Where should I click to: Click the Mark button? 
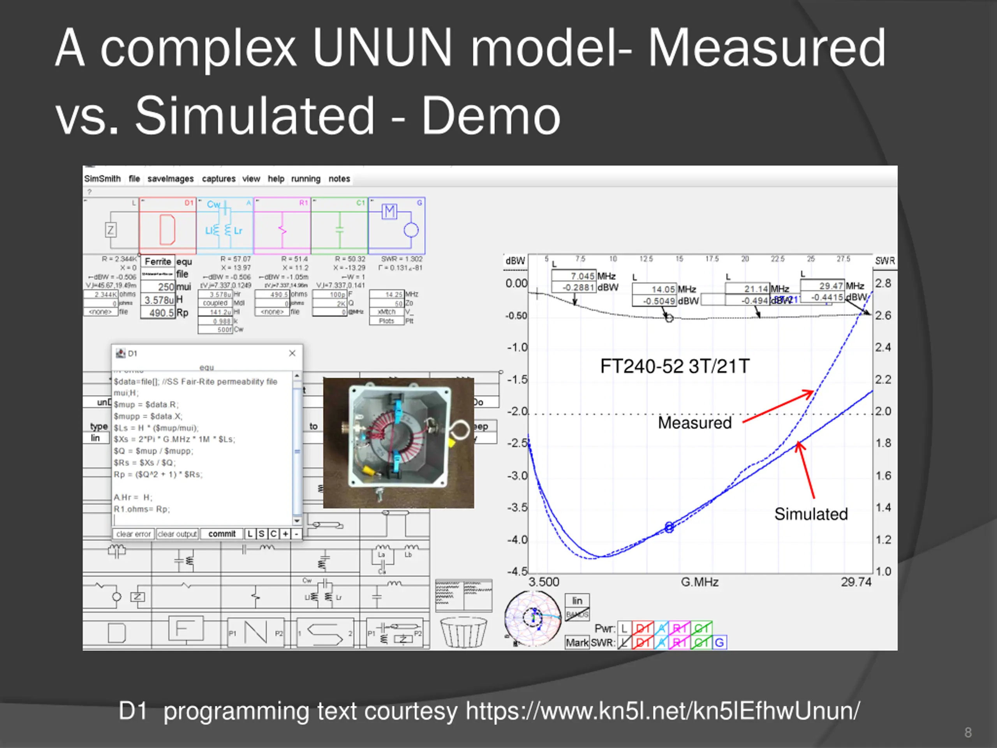tap(577, 642)
